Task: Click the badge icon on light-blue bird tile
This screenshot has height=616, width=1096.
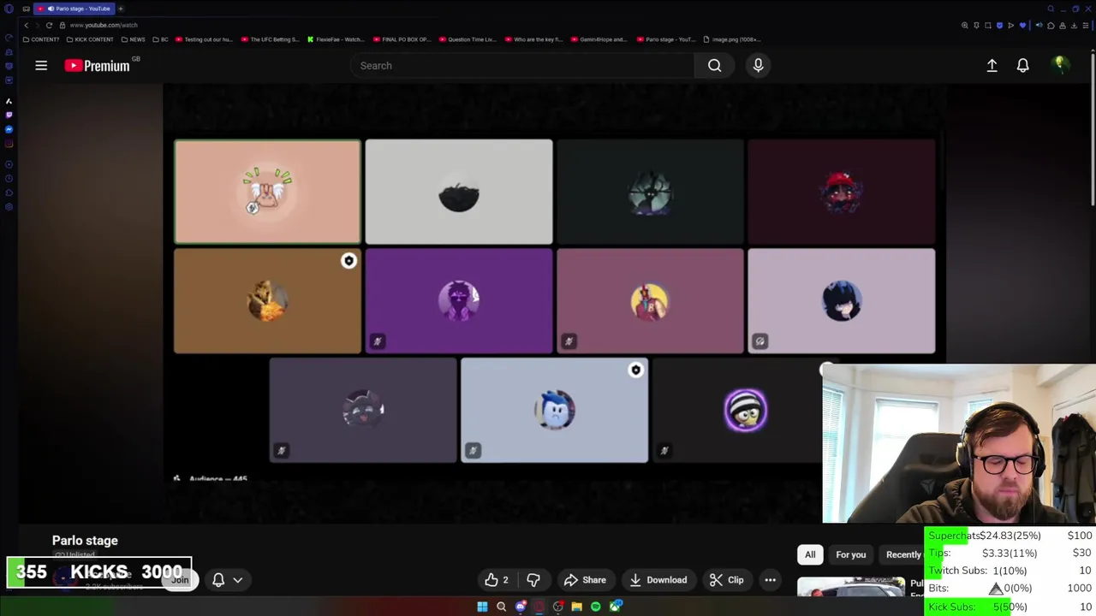Action: coord(635,370)
